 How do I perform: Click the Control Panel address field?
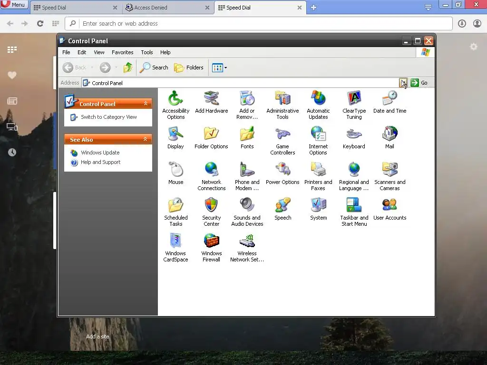click(240, 83)
